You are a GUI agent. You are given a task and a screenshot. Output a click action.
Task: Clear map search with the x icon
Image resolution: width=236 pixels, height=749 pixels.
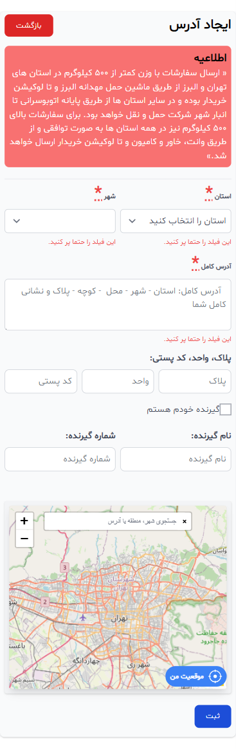pos(185,521)
